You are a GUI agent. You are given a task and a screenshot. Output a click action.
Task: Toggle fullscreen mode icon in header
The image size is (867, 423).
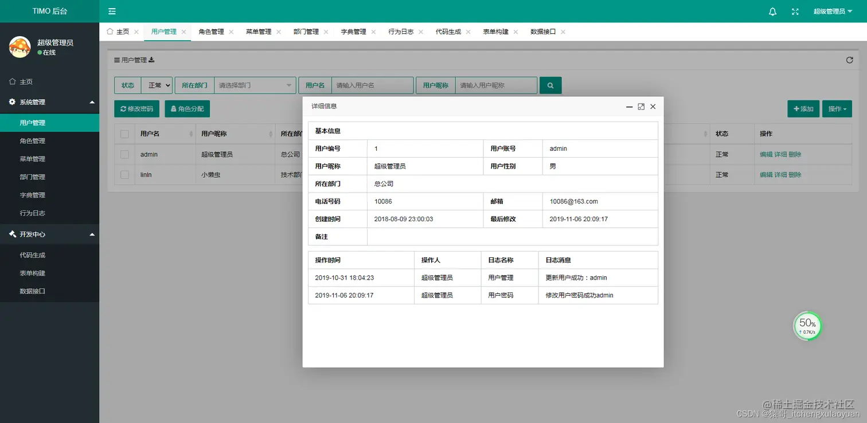[795, 11]
